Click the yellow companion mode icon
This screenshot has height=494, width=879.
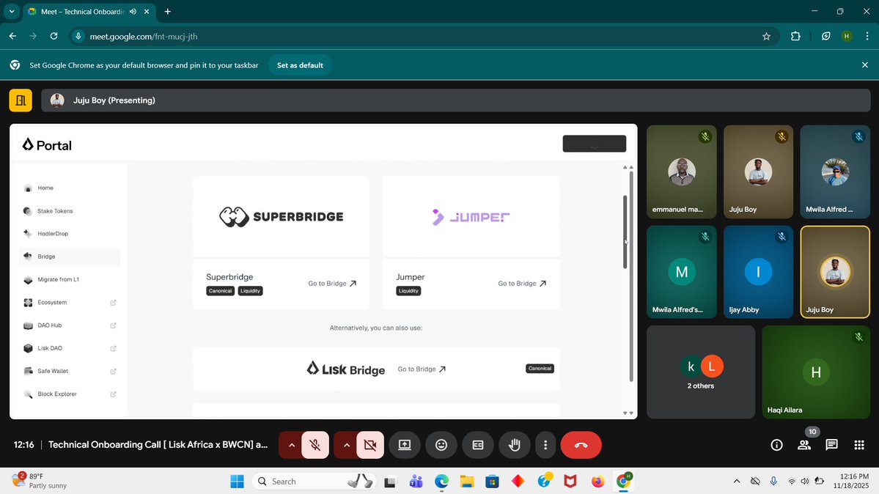coord(21,100)
